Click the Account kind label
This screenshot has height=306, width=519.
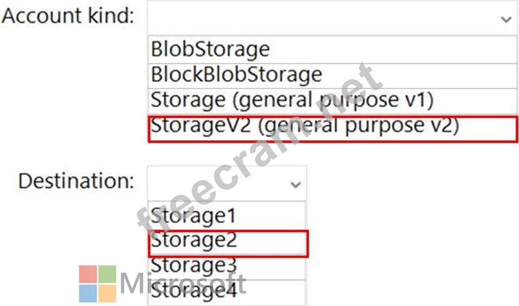pos(68,17)
